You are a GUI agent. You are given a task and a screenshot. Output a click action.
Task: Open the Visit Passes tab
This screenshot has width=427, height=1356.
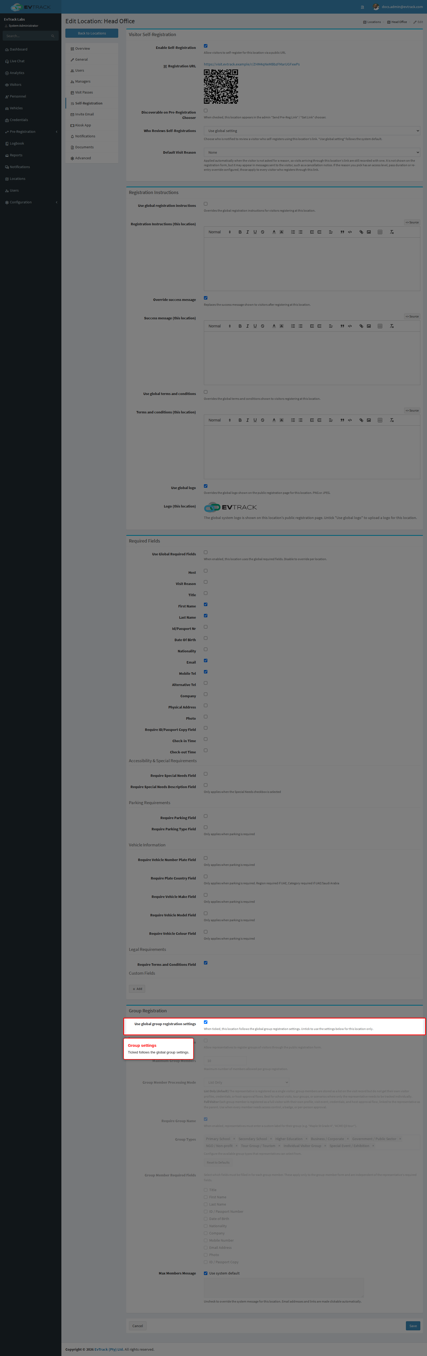point(92,93)
